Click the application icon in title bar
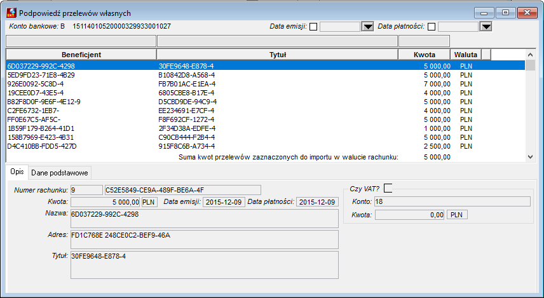The width and height of the screenshot is (544, 298). pos(11,13)
